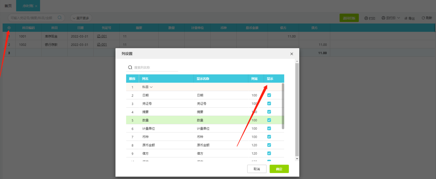
Task: Click the 搜索列名称 search field
Action: [x=155, y=68]
